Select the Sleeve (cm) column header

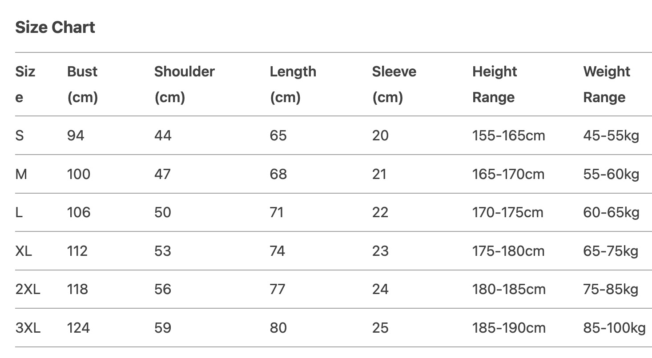click(x=394, y=84)
